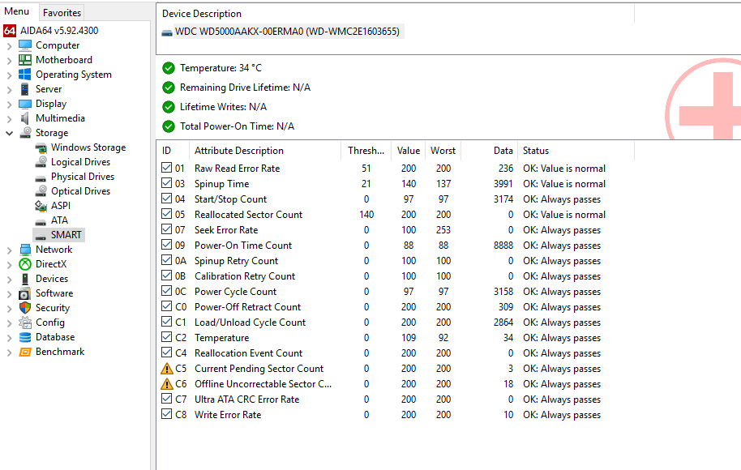Toggle Power Cycle Count checkbox
The height and width of the screenshot is (470, 741).
[166, 291]
